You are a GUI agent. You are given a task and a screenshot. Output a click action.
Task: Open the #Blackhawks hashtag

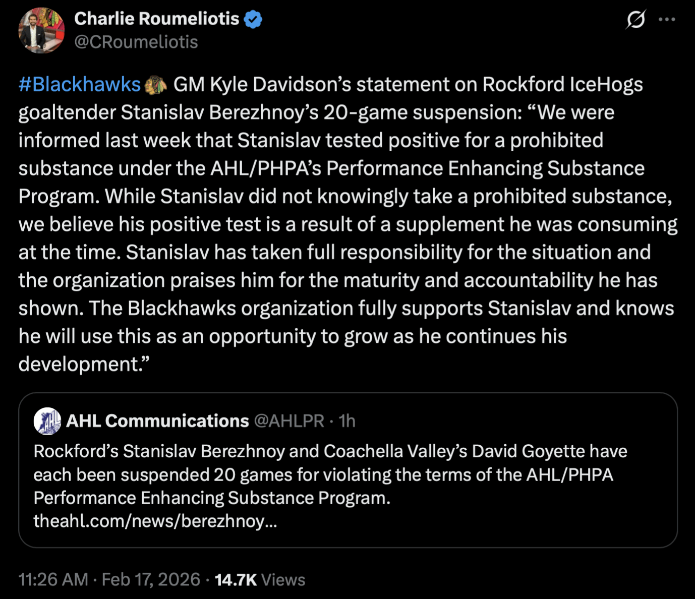click(79, 85)
